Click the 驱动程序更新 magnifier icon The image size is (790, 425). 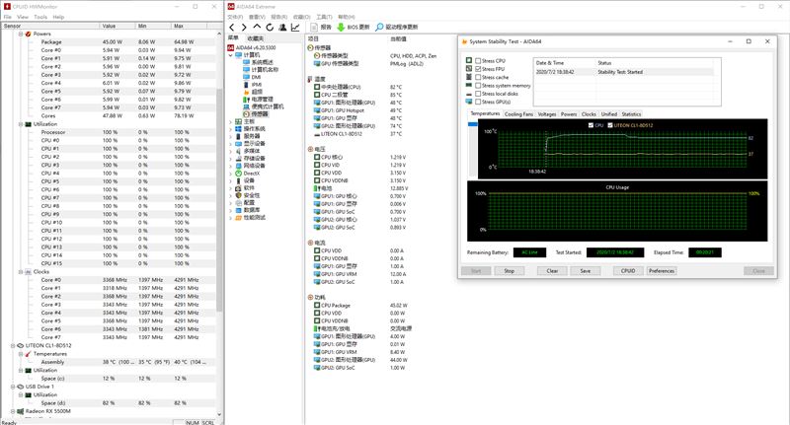pyautogui.click(x=379, y=28)
